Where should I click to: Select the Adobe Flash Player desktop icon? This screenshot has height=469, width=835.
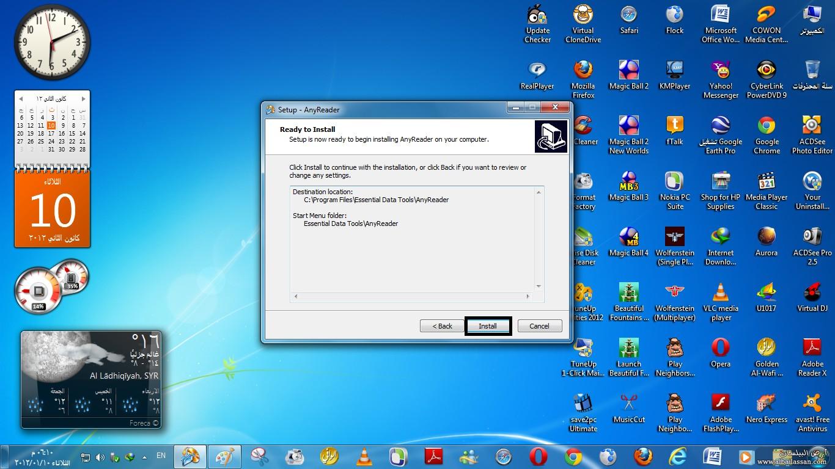point(721,413)
